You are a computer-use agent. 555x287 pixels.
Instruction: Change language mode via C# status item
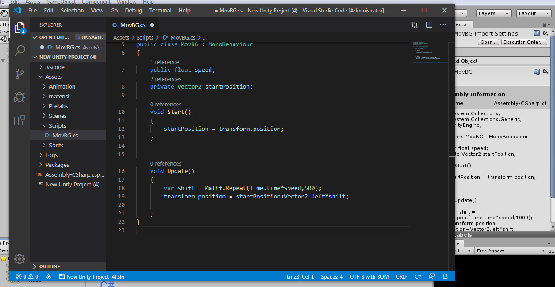click(418, 276)
